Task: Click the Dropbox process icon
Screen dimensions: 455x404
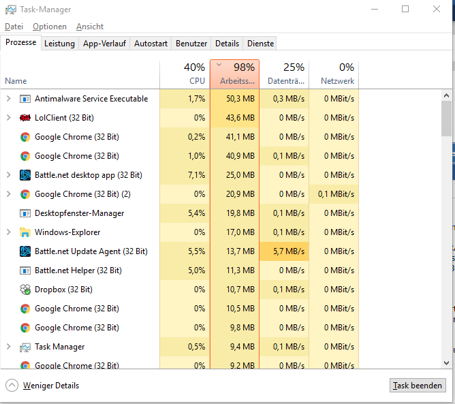Action: (25, 290)
